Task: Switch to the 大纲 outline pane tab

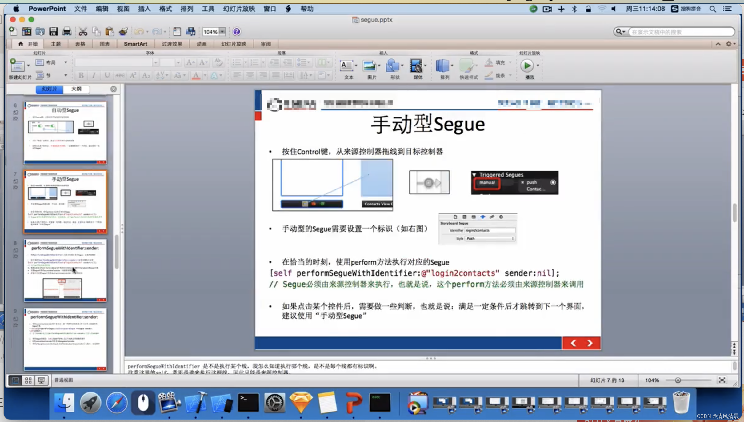Action: tap(76, 89)
